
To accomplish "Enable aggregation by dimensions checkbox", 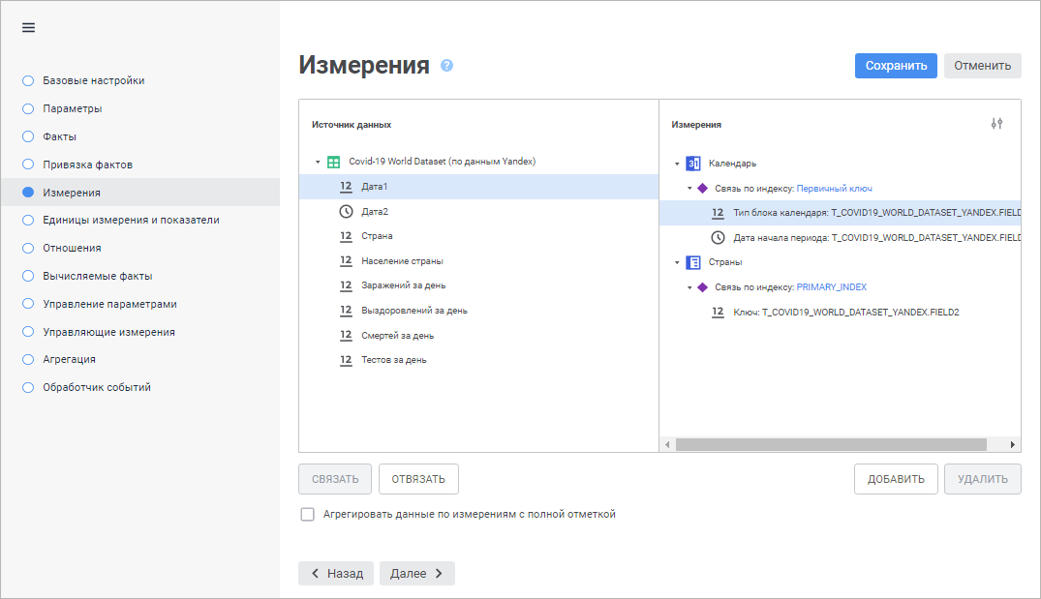I will (x=307, y=515).
